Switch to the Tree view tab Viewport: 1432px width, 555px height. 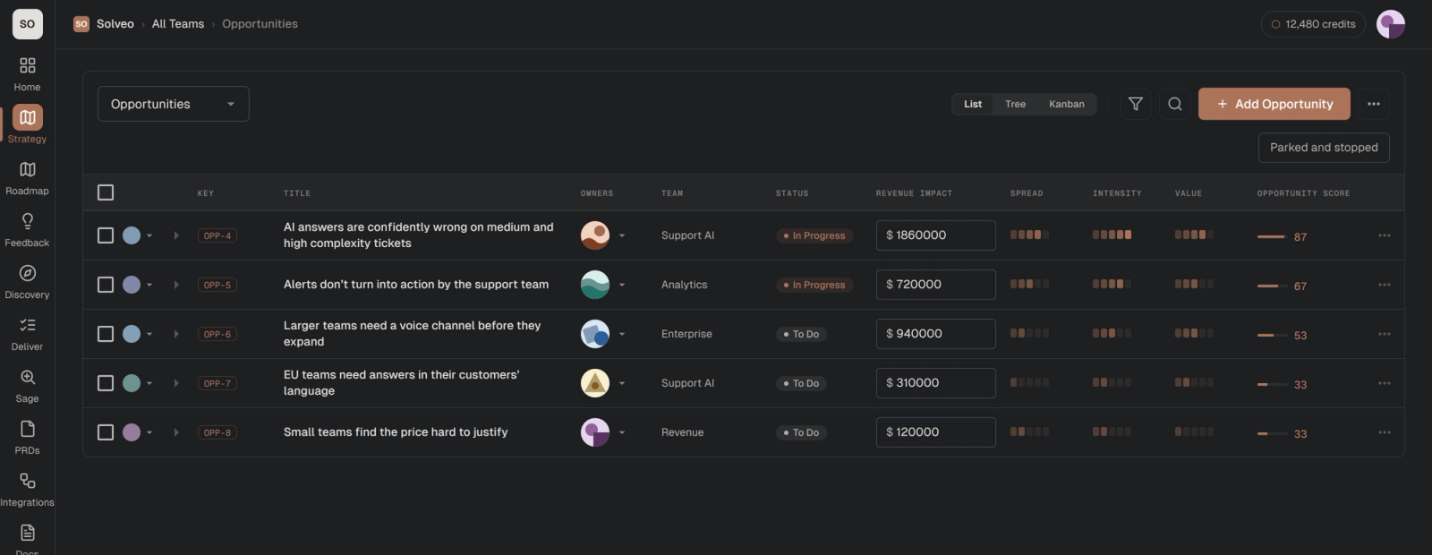coord(1016,104)
